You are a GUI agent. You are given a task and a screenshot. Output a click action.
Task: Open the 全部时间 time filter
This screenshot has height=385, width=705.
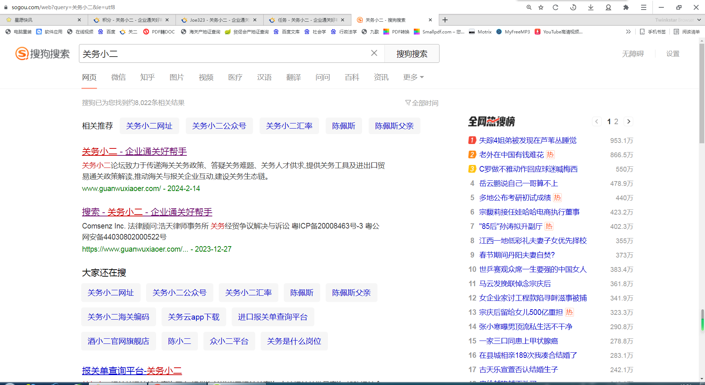tap(422, 103)
